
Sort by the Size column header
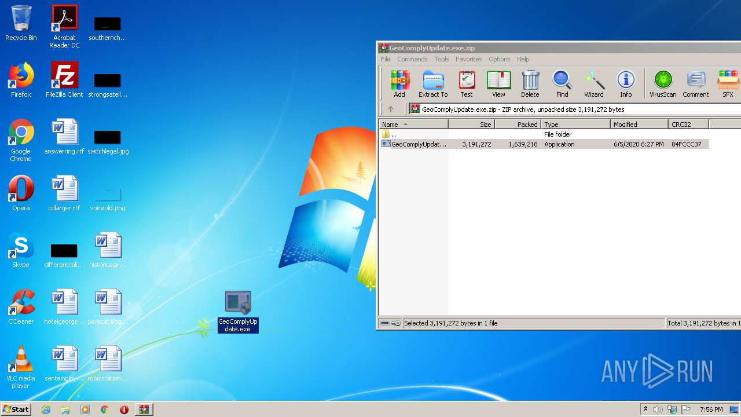coord(471,125)
